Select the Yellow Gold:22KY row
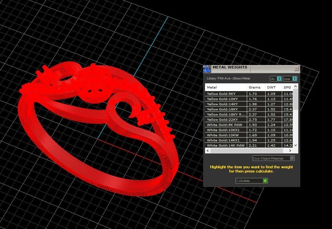 [x=249, y=120]
